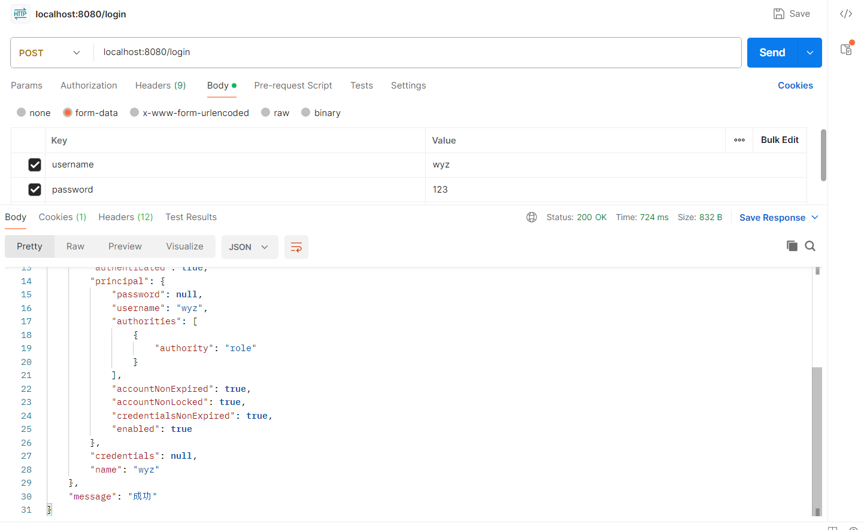The image size is (864, 530).
Task: Click the password key cell
Action: point(235,190)
